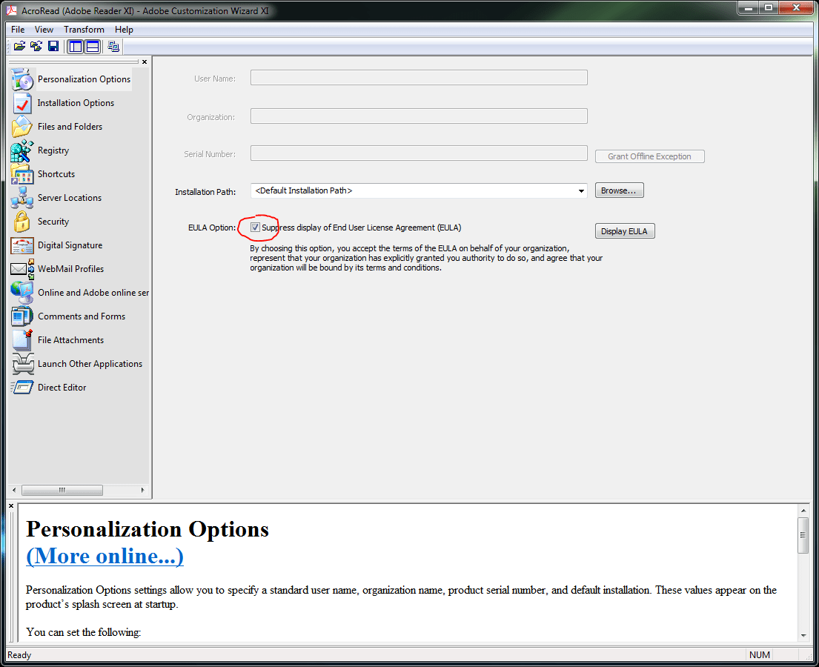This screenshot has height=667, width=819.
Task: Switch to vertical split layout view
Action: coord(75,45)
